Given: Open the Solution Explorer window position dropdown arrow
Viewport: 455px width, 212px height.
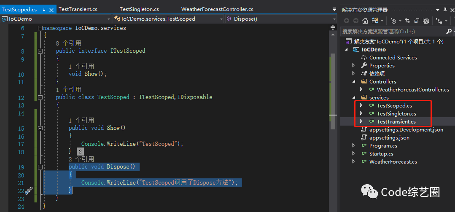Looking at the screenshot, I should click(x=438, y=10).
